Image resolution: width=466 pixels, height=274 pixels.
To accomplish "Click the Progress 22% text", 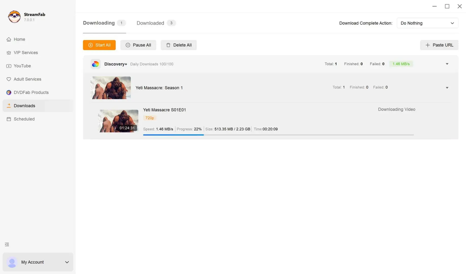I will 189,129.
